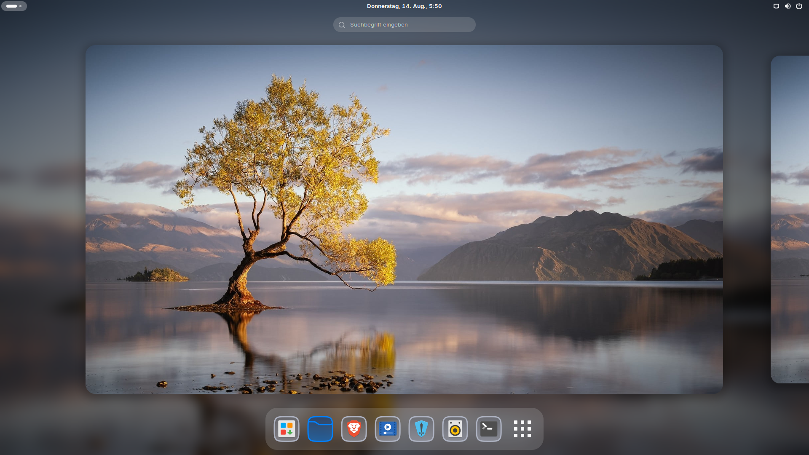
Task: Open the power menu icon
Action: pos(799,6)
